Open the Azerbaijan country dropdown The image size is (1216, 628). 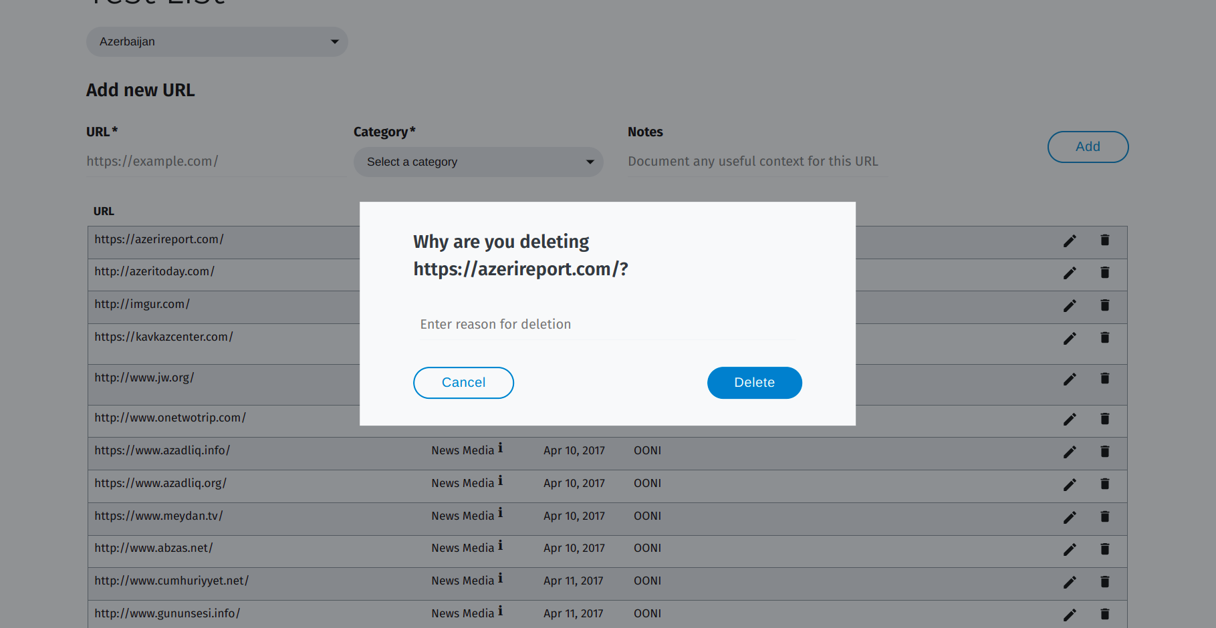tap(217, 41)
